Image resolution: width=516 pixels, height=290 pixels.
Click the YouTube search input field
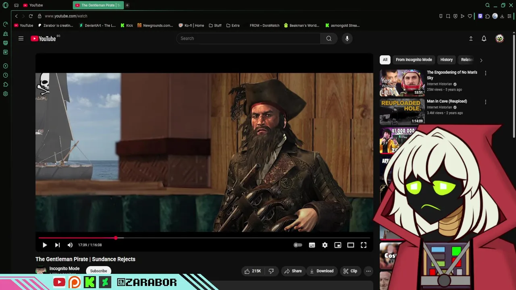coord(248,38)
